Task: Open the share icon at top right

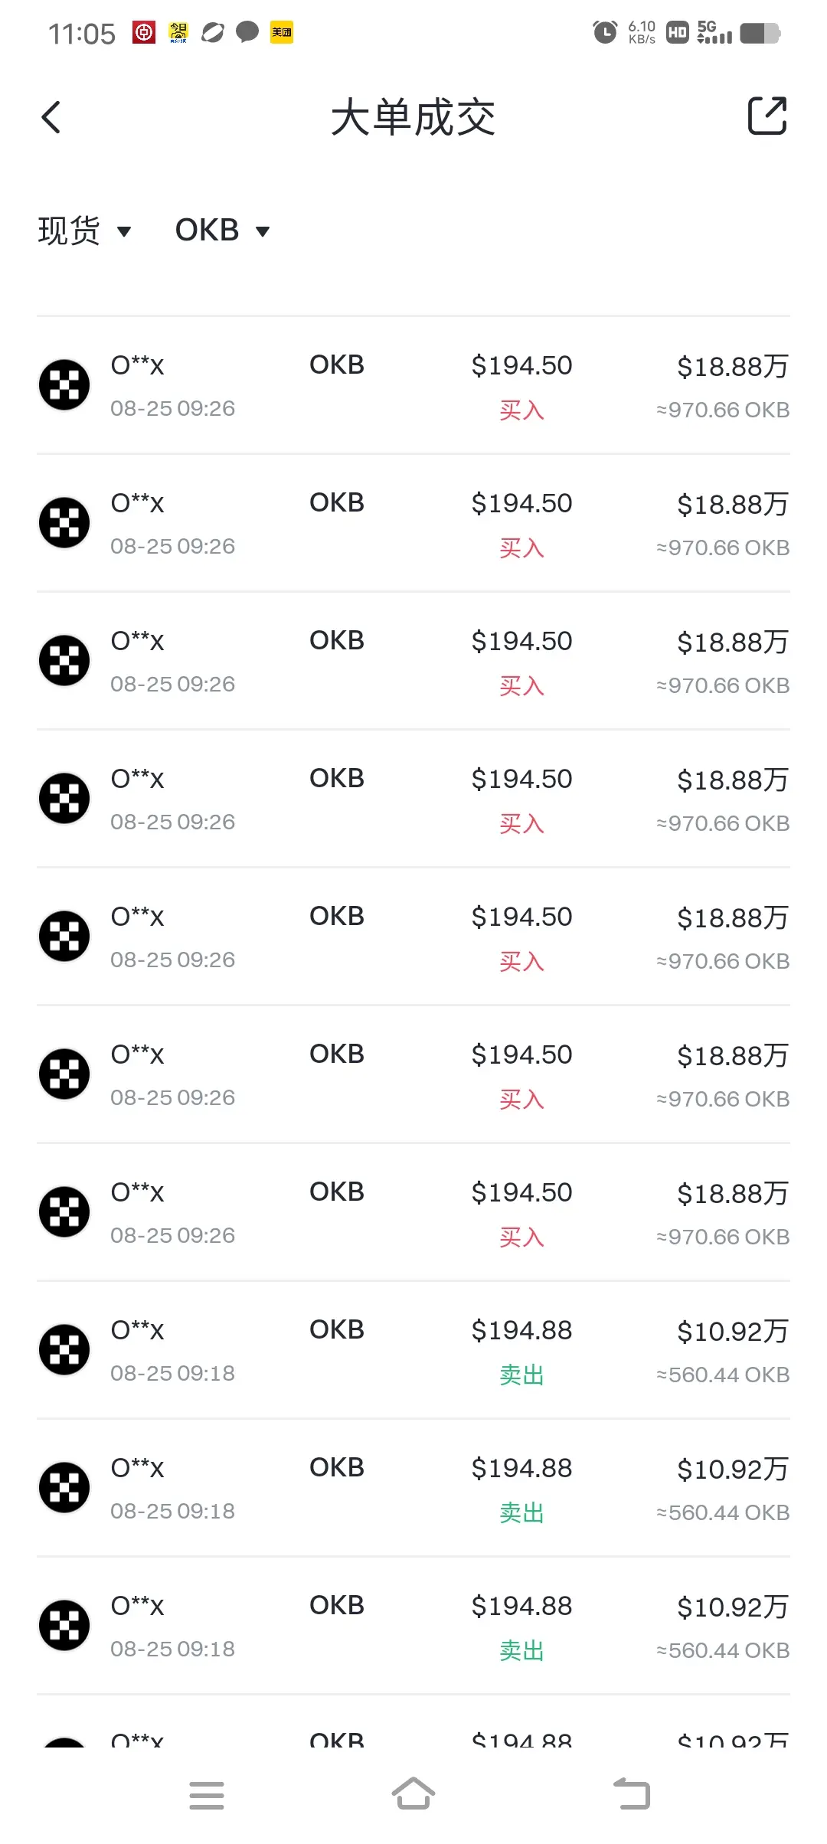Action: (x=767, y=116)
